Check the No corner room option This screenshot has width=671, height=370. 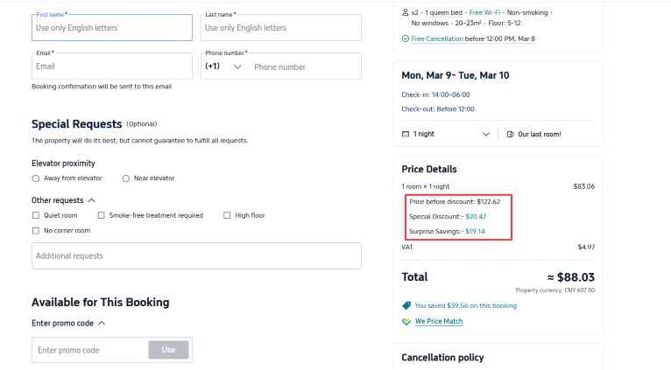tap(36, 231)
